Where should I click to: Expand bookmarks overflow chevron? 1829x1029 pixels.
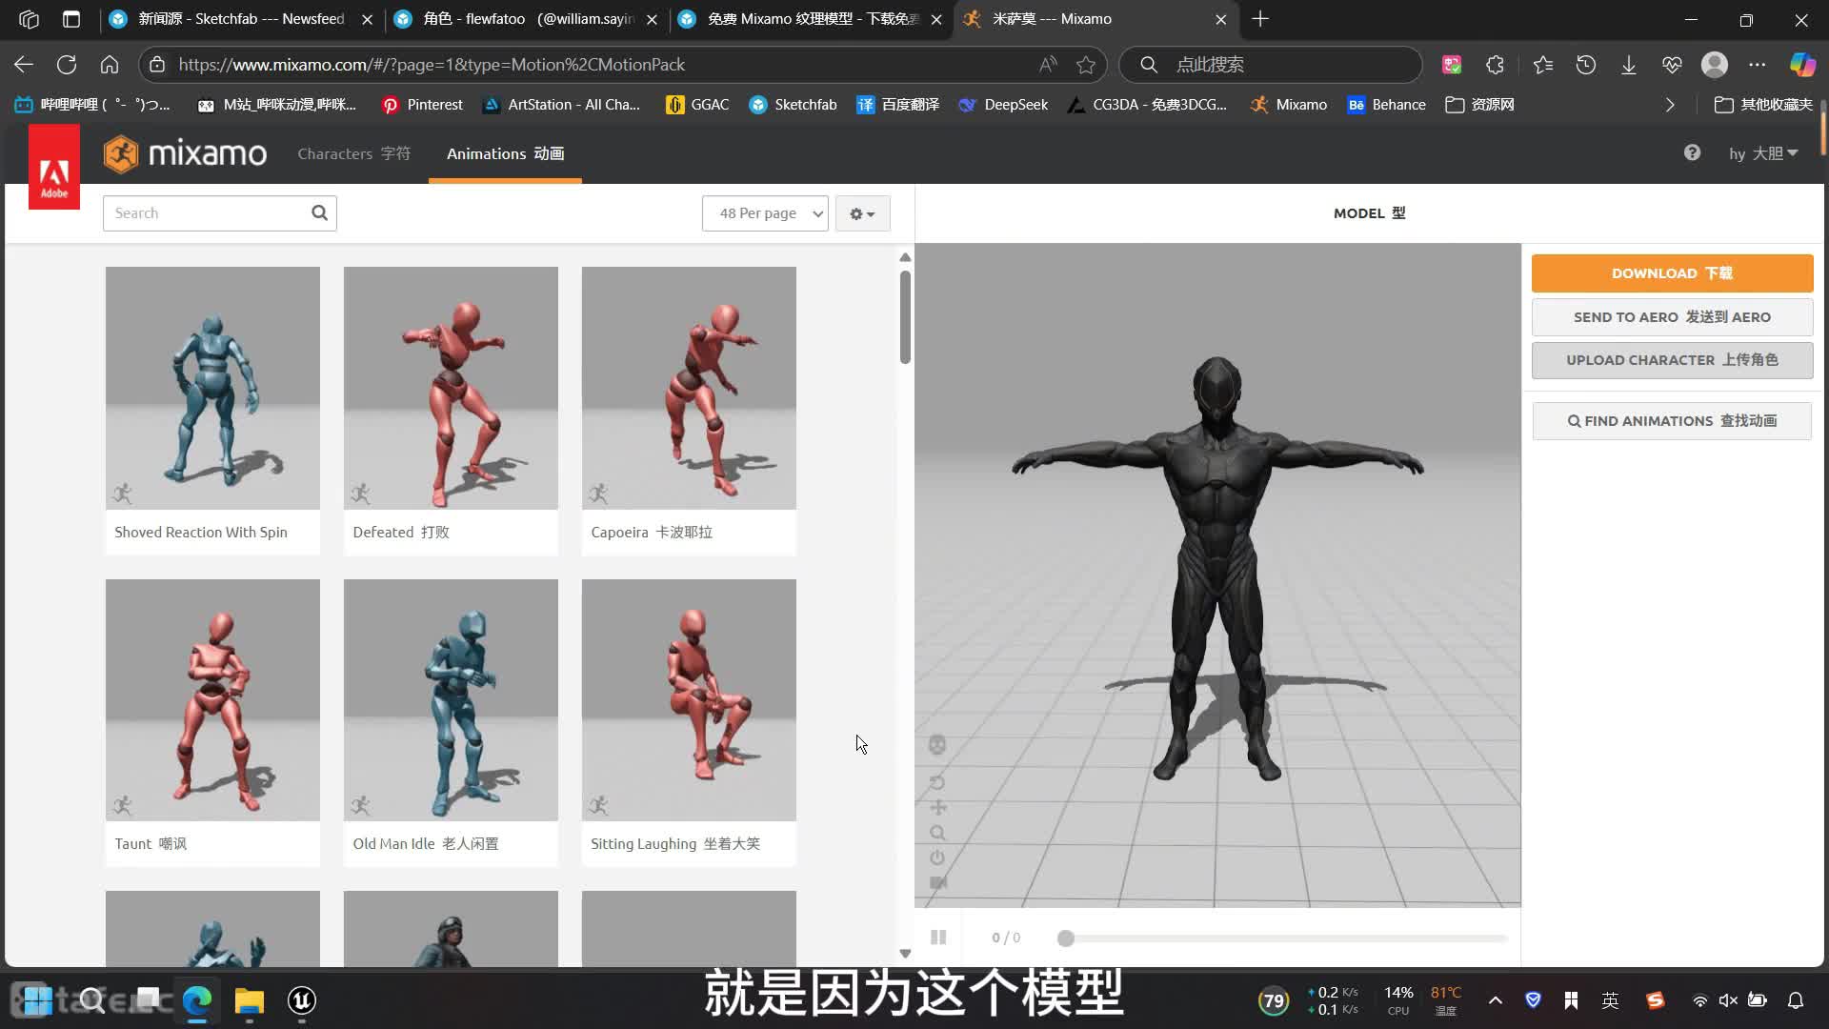[1670, 105]
